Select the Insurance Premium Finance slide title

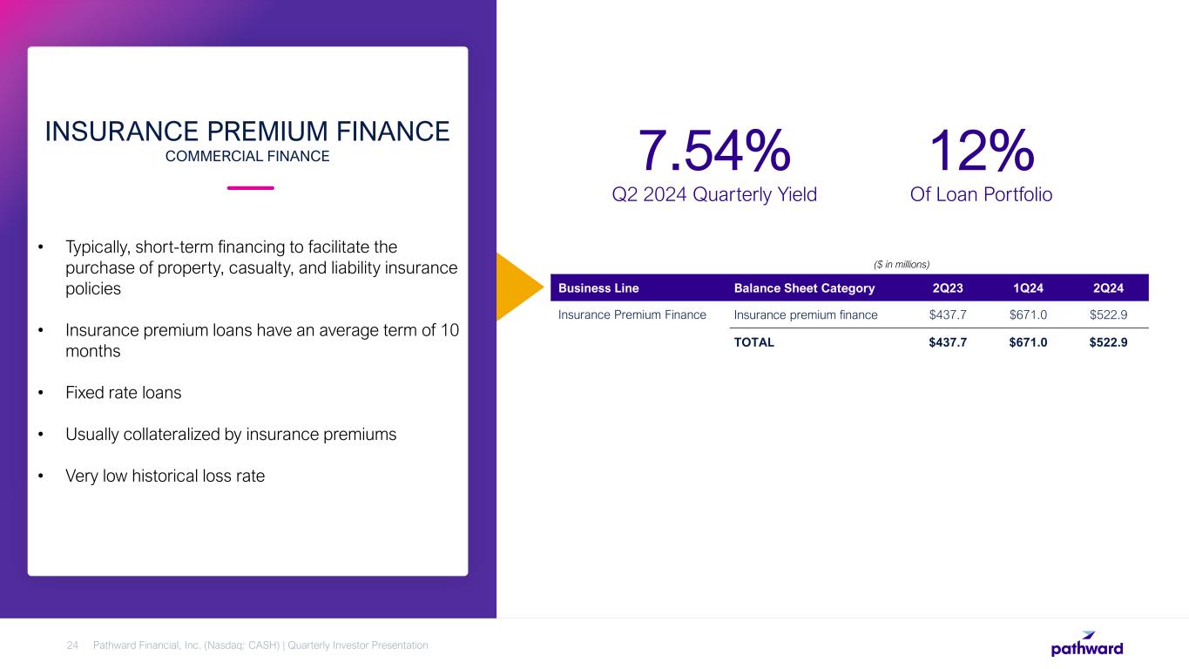[247, 132]
